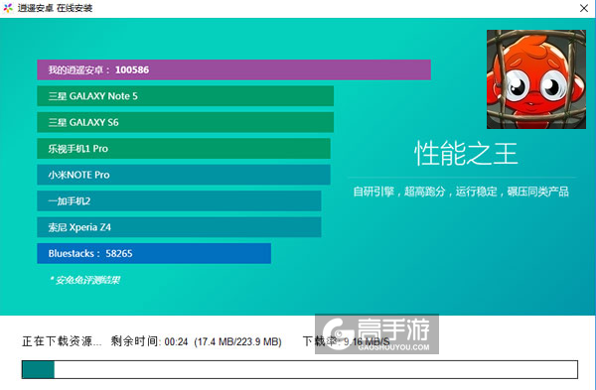Image resolution: width=596 pixels, height=390 pixels.
Task: Click the 索尼 Xperia Z4 bar
Action: [x=179, y=227]
